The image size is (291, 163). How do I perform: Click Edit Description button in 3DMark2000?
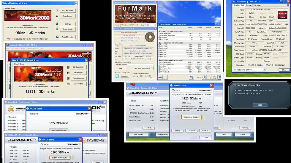(68, 11)
